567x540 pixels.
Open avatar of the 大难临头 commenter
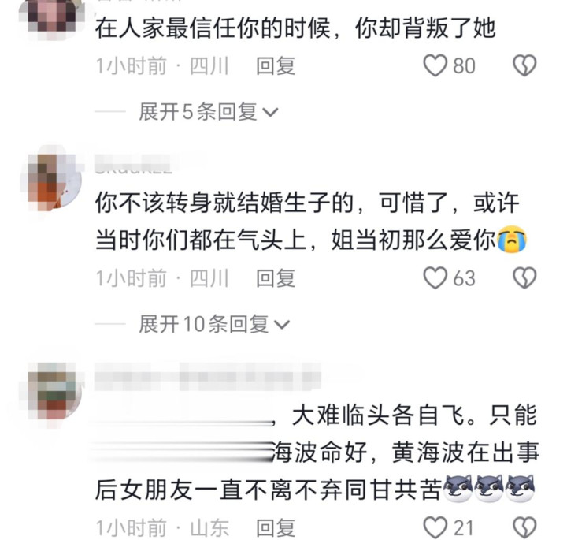pos(55,391)
